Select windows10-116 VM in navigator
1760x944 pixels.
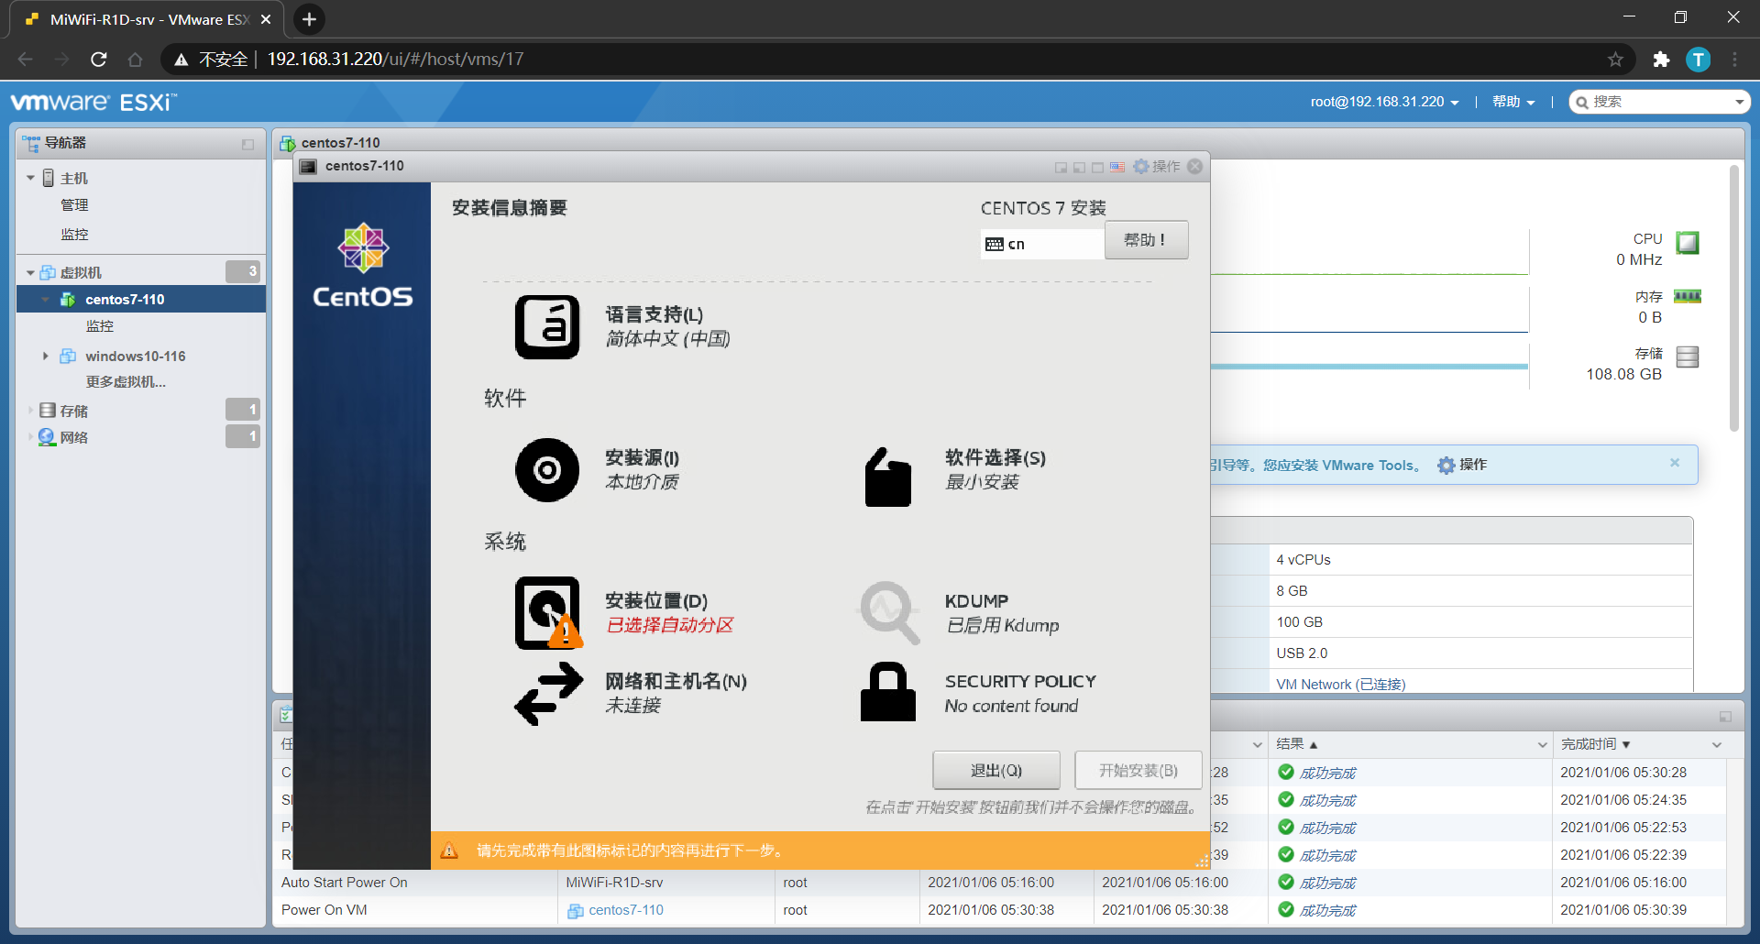pyautogui.click(x=135, y=356)
